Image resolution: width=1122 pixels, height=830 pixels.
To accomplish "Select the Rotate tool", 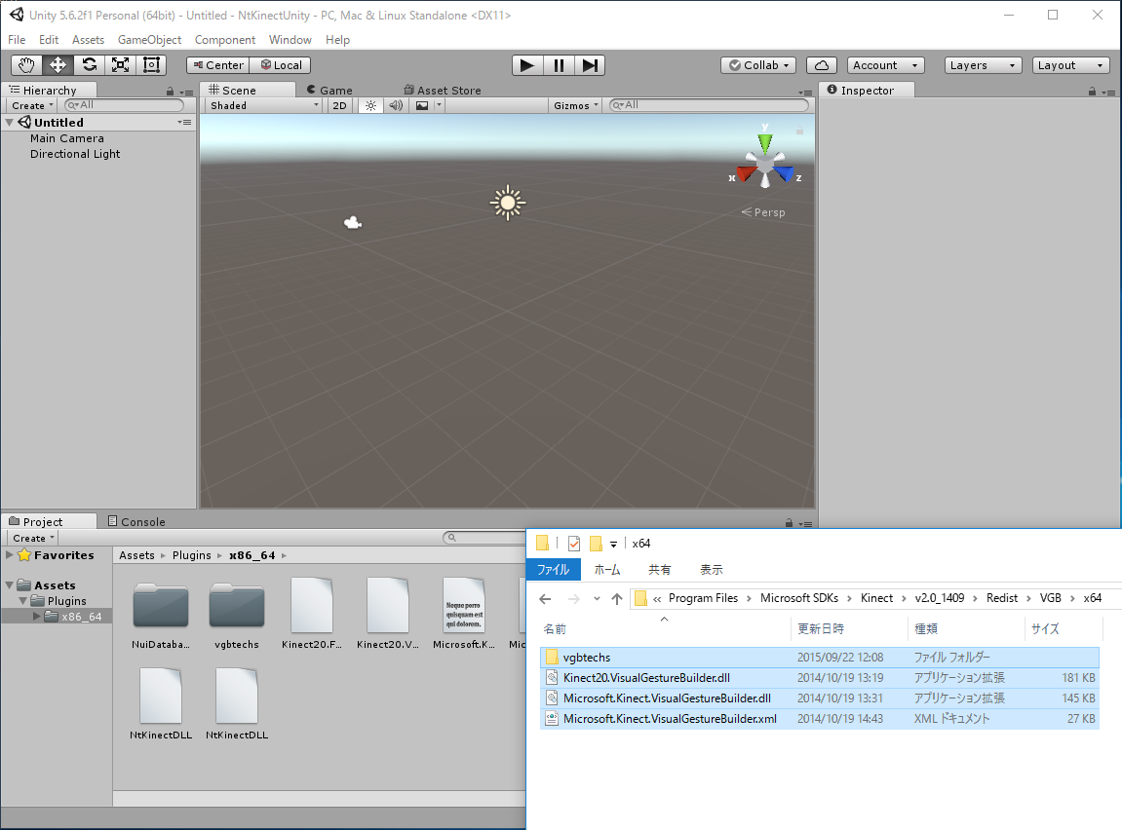I will (x=89, y=65).
